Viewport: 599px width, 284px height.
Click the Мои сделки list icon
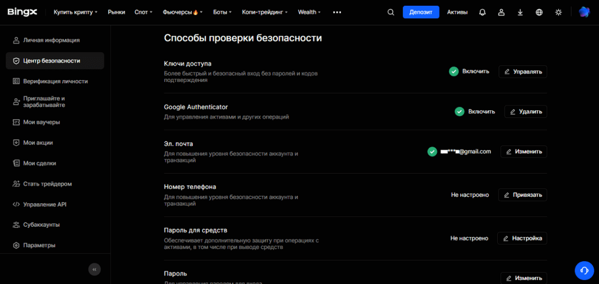click(x=16, y=163)
